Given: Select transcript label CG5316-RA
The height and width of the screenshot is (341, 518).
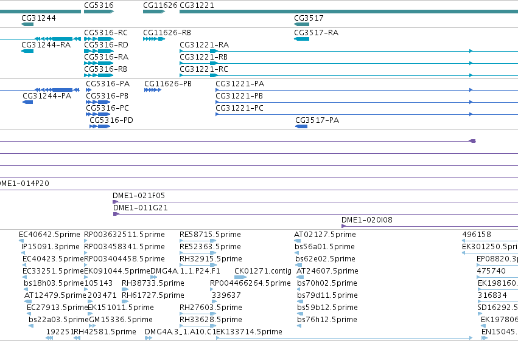Looking at the screenshot, I should [x=106, y=57].
